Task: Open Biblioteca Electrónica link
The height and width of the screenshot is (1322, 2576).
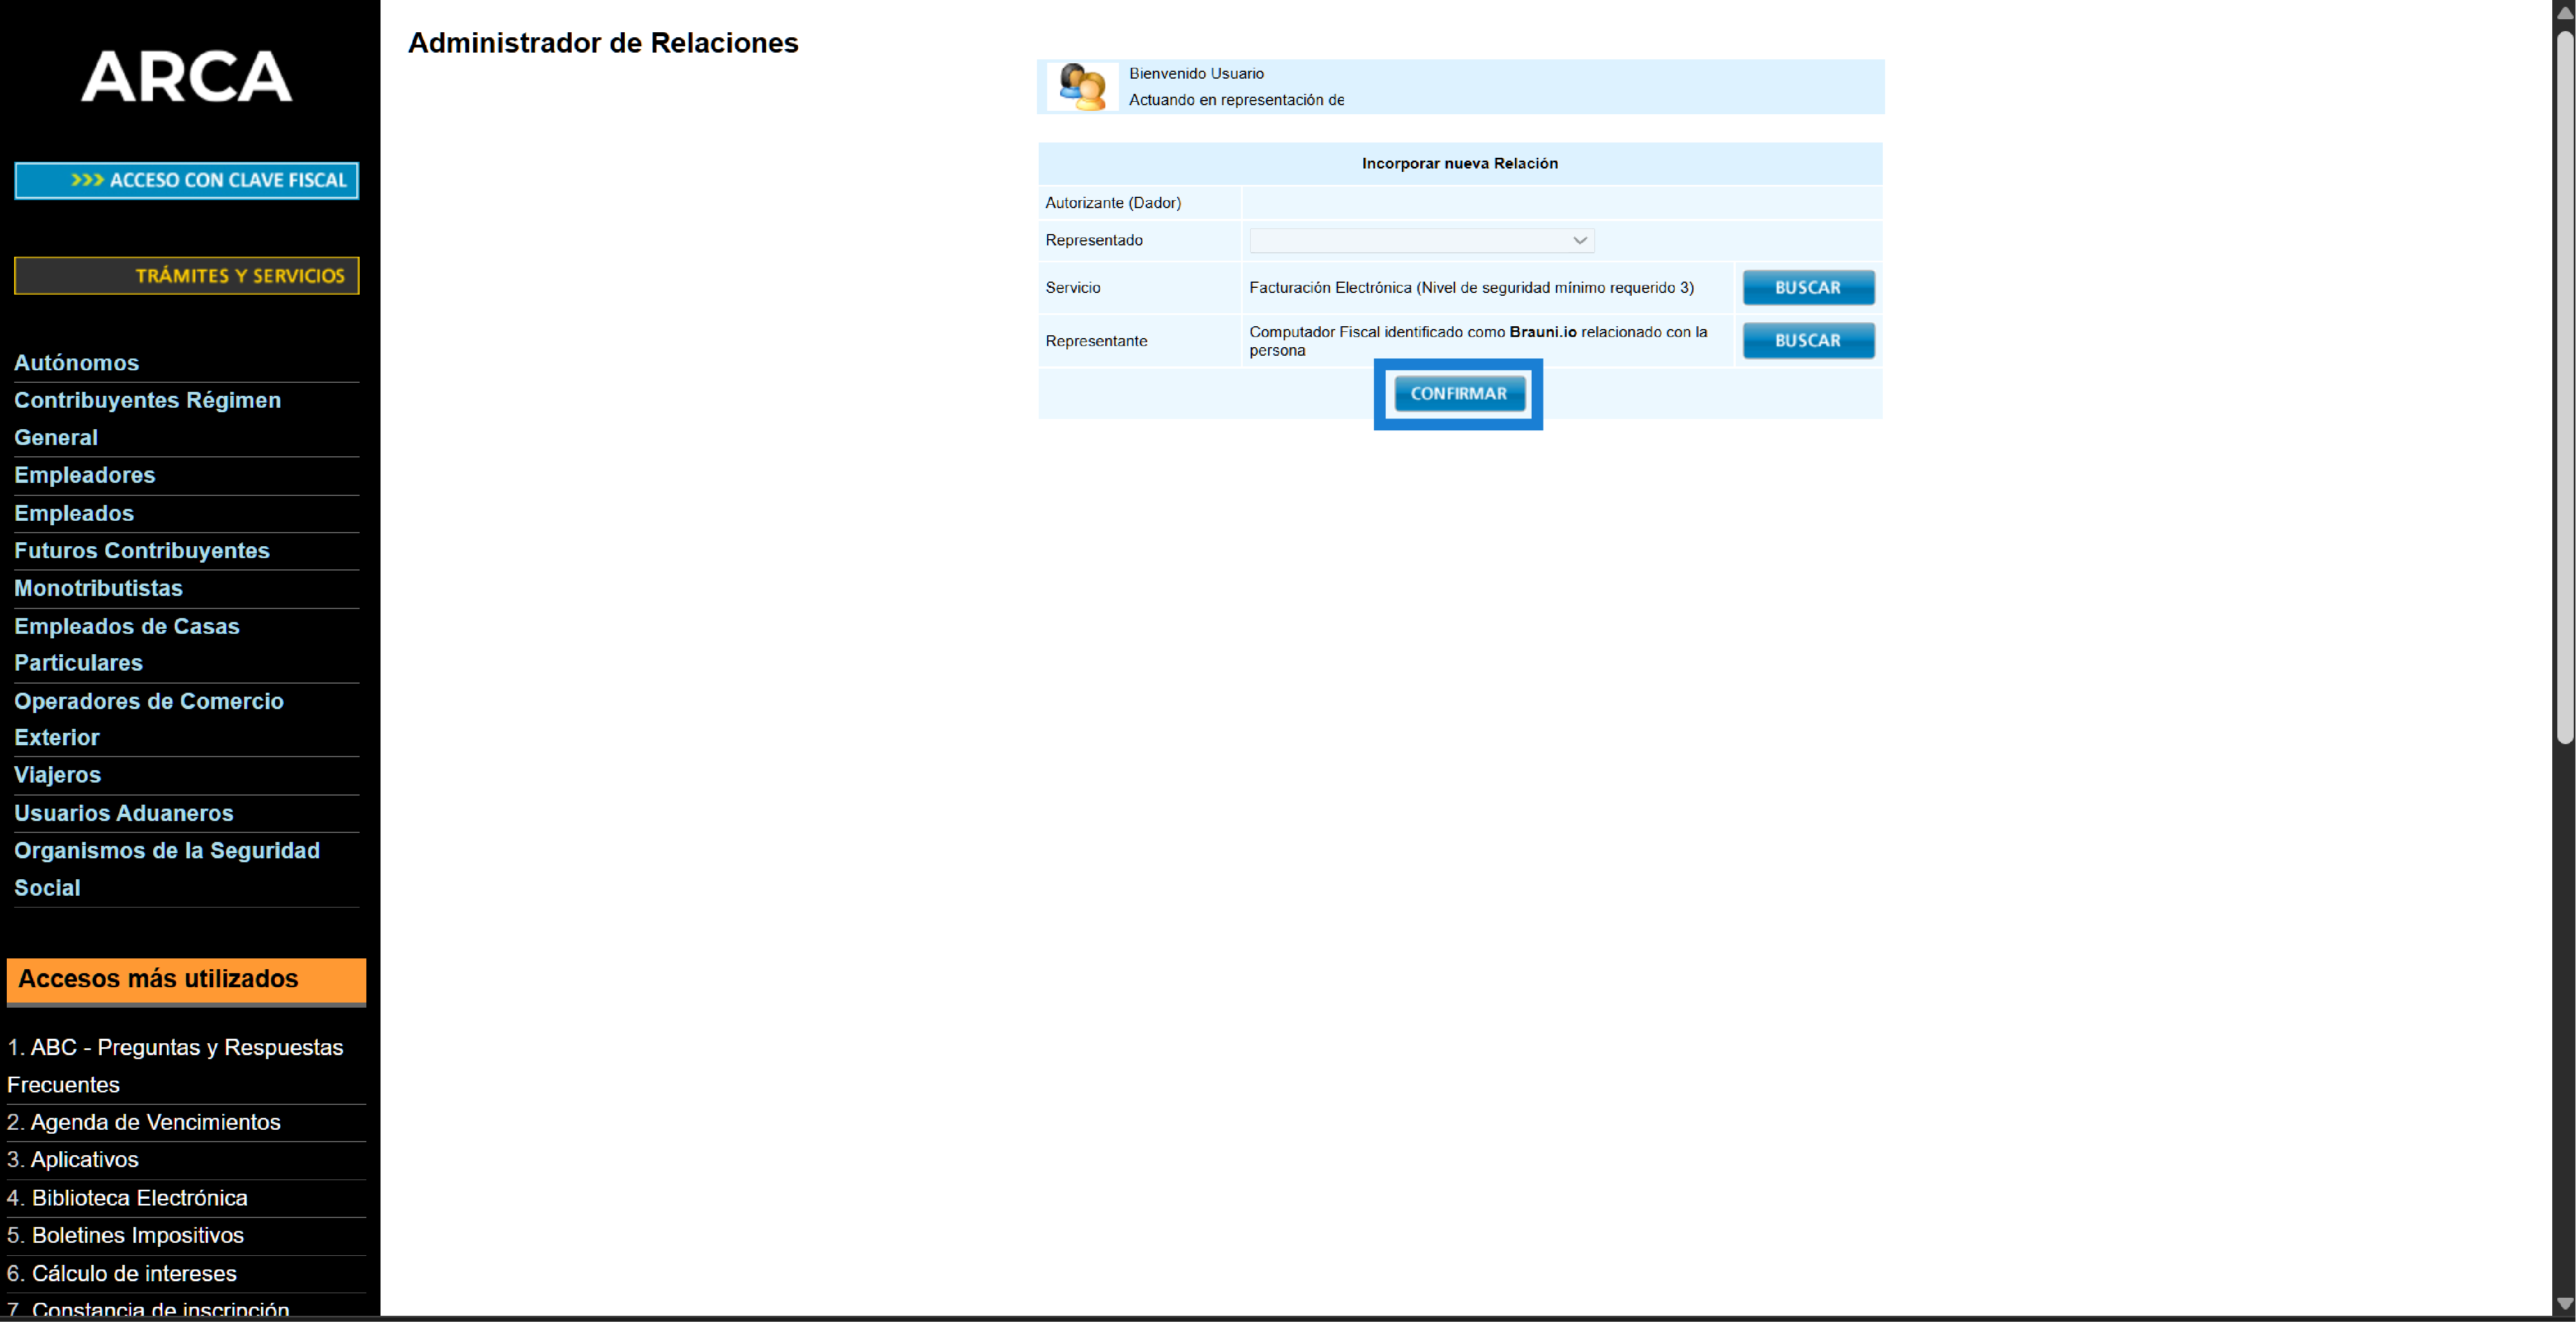Action: click(x=139, y=1198)
